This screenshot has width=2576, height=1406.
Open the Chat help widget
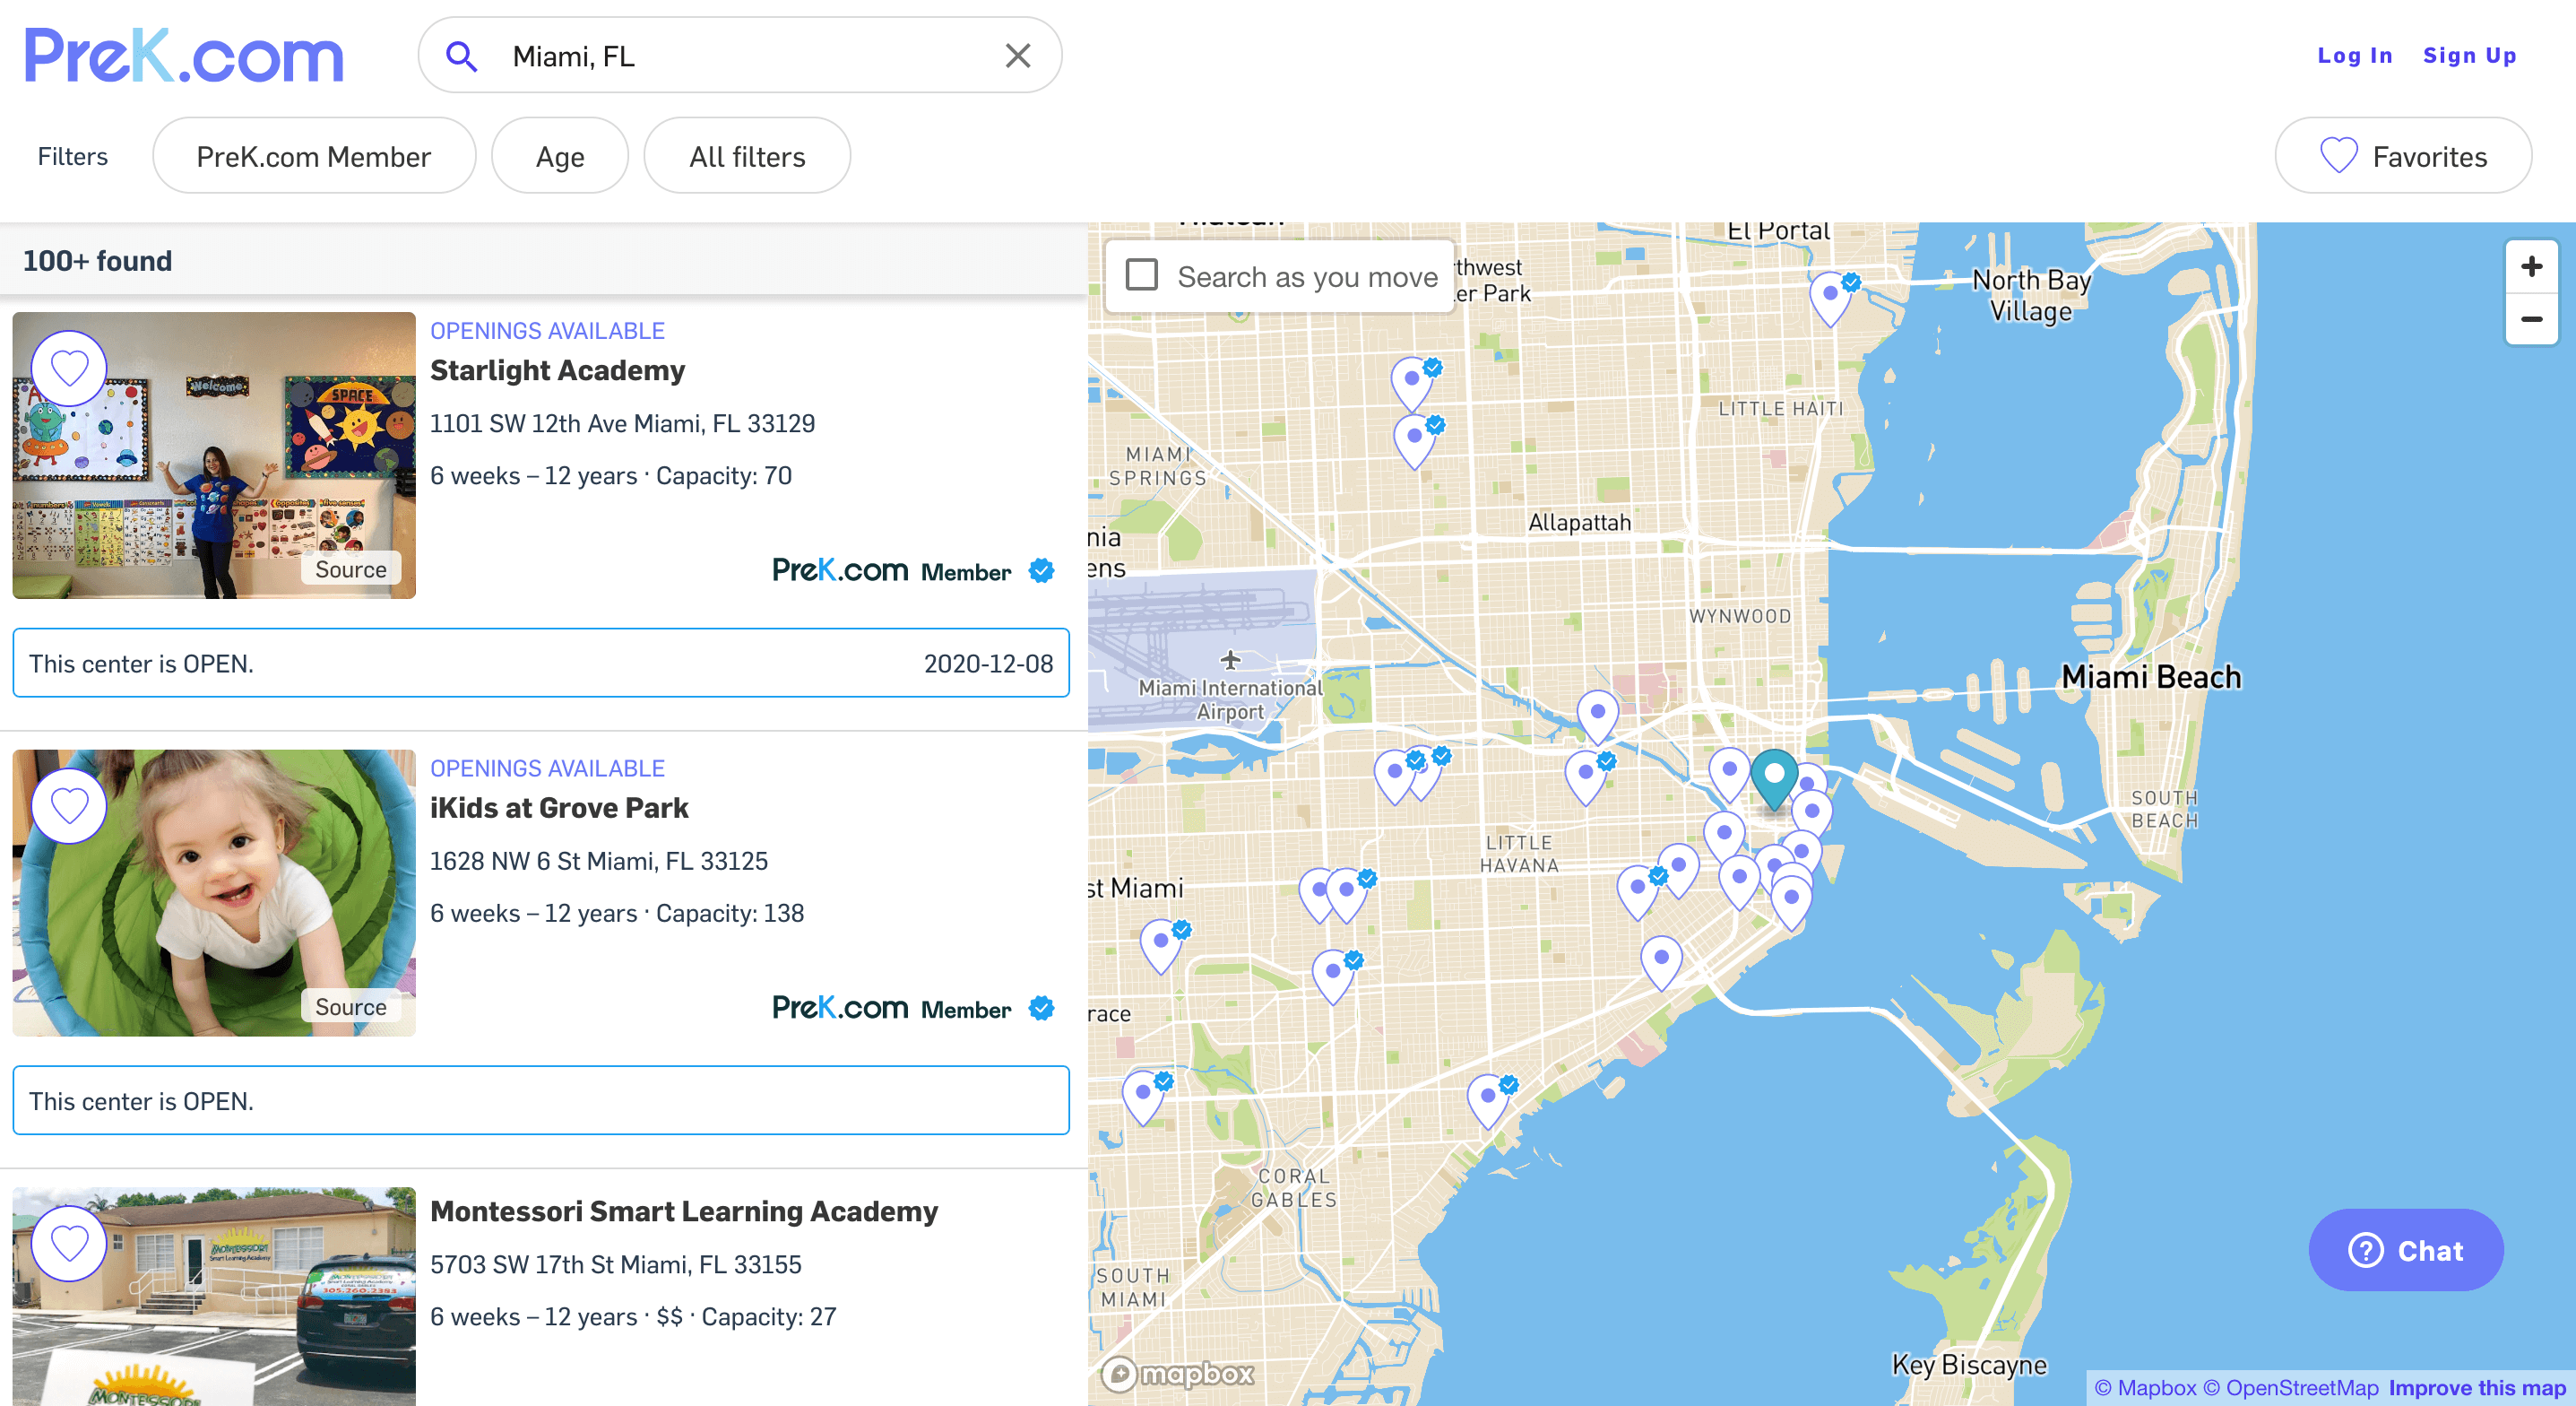pos(2405,1250)
